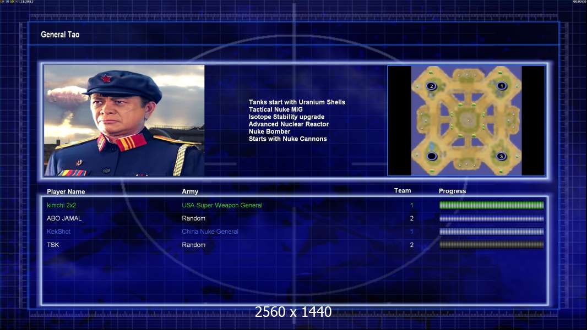Click 'Tactical Nuke MiG' line
This screenshot has width=587, height=330.
click(275, 109)
